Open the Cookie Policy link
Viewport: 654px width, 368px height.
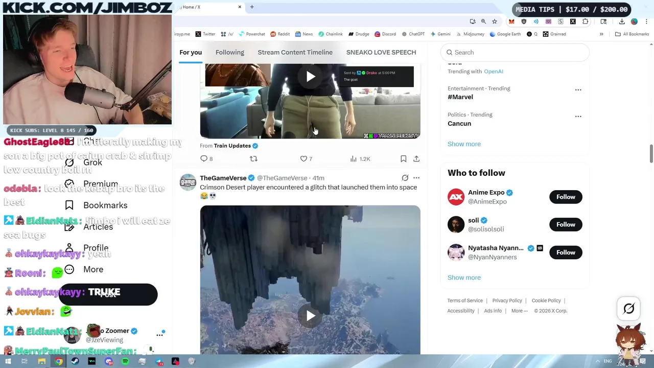click(x=546, y=301)
